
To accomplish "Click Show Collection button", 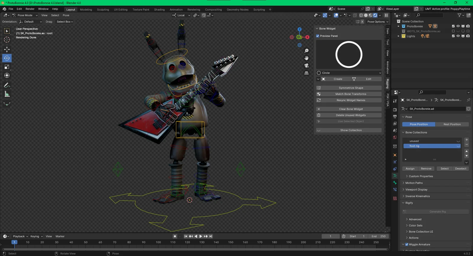I will click(349, 130).
